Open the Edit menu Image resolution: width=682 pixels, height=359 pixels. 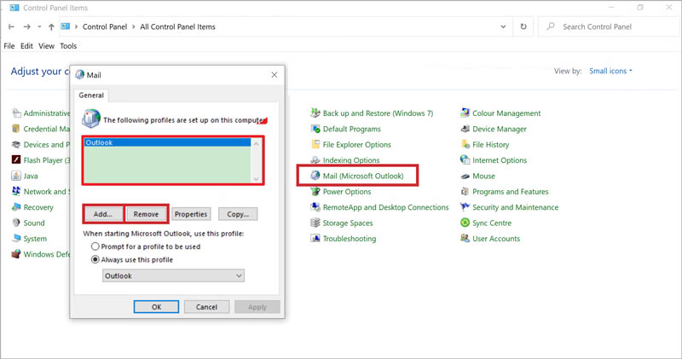tap(26, 46)
